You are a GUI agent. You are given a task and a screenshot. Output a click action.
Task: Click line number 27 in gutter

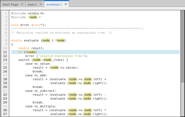point(5,114)
